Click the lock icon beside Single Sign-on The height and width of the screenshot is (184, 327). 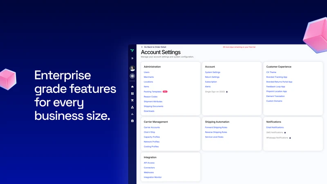click(x=227, y=92)
